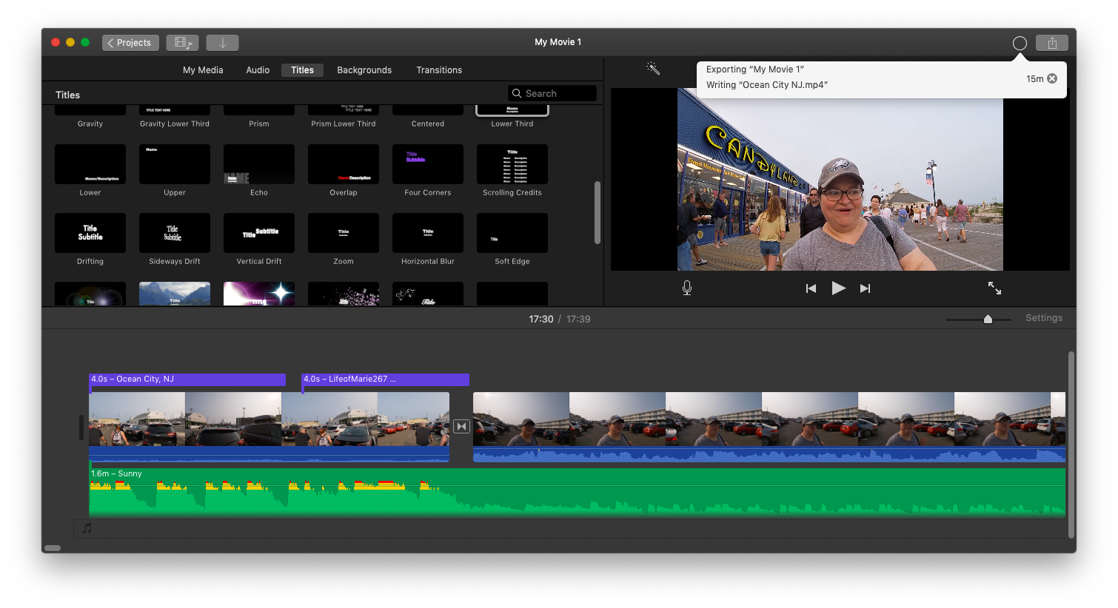The width and height of the screenshot is (1118, 608).
Task: Click the Writing "Ocean City NJ.mp4" status
Action: (767, 85)
